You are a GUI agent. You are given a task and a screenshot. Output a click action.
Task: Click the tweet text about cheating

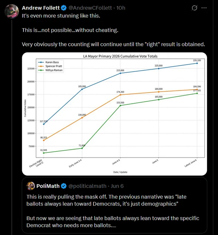tap(70, 30)
